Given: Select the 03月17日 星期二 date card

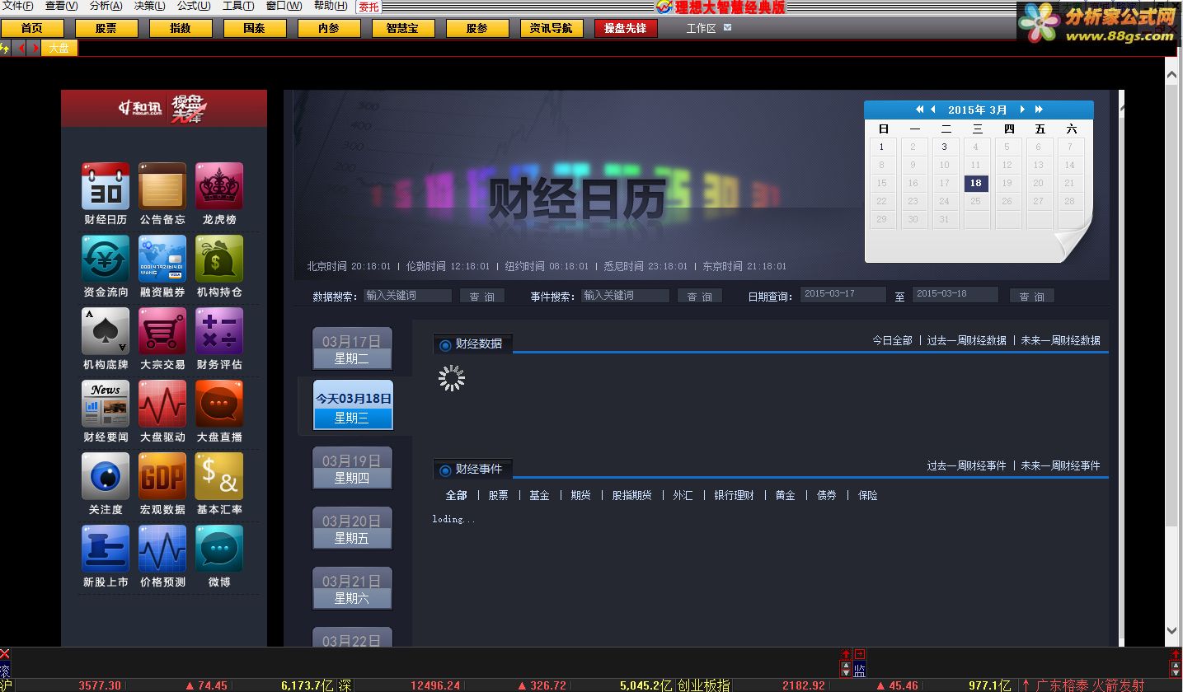Looking at the screenshot, I should (x=352, y=349).
